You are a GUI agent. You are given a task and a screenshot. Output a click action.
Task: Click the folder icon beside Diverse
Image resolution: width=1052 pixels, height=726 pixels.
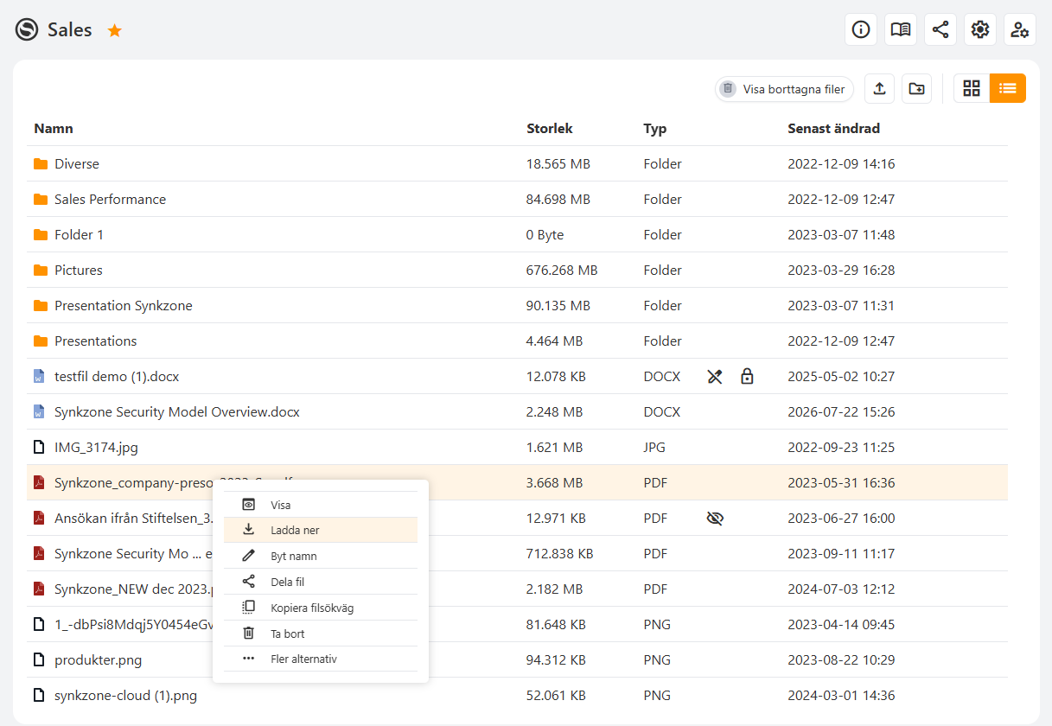coord(40,164)
